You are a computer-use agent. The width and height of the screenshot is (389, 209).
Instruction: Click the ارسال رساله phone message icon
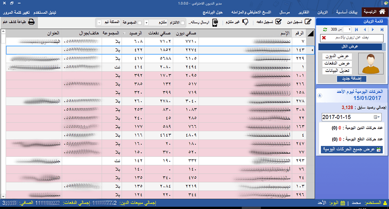coord(215,23)
